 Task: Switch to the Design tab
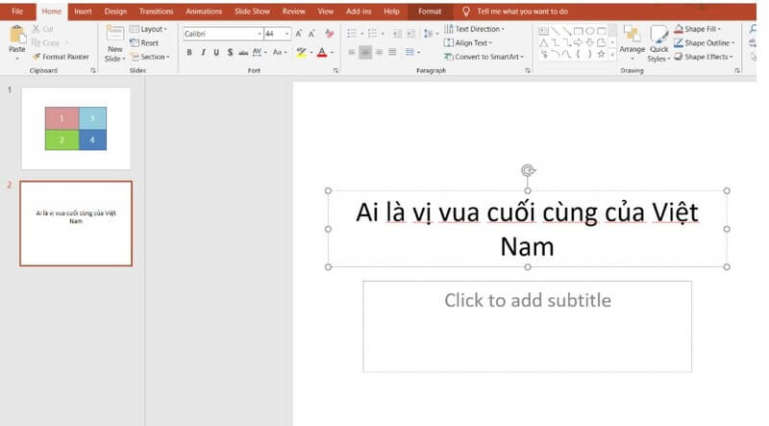(x=115, y=12)
